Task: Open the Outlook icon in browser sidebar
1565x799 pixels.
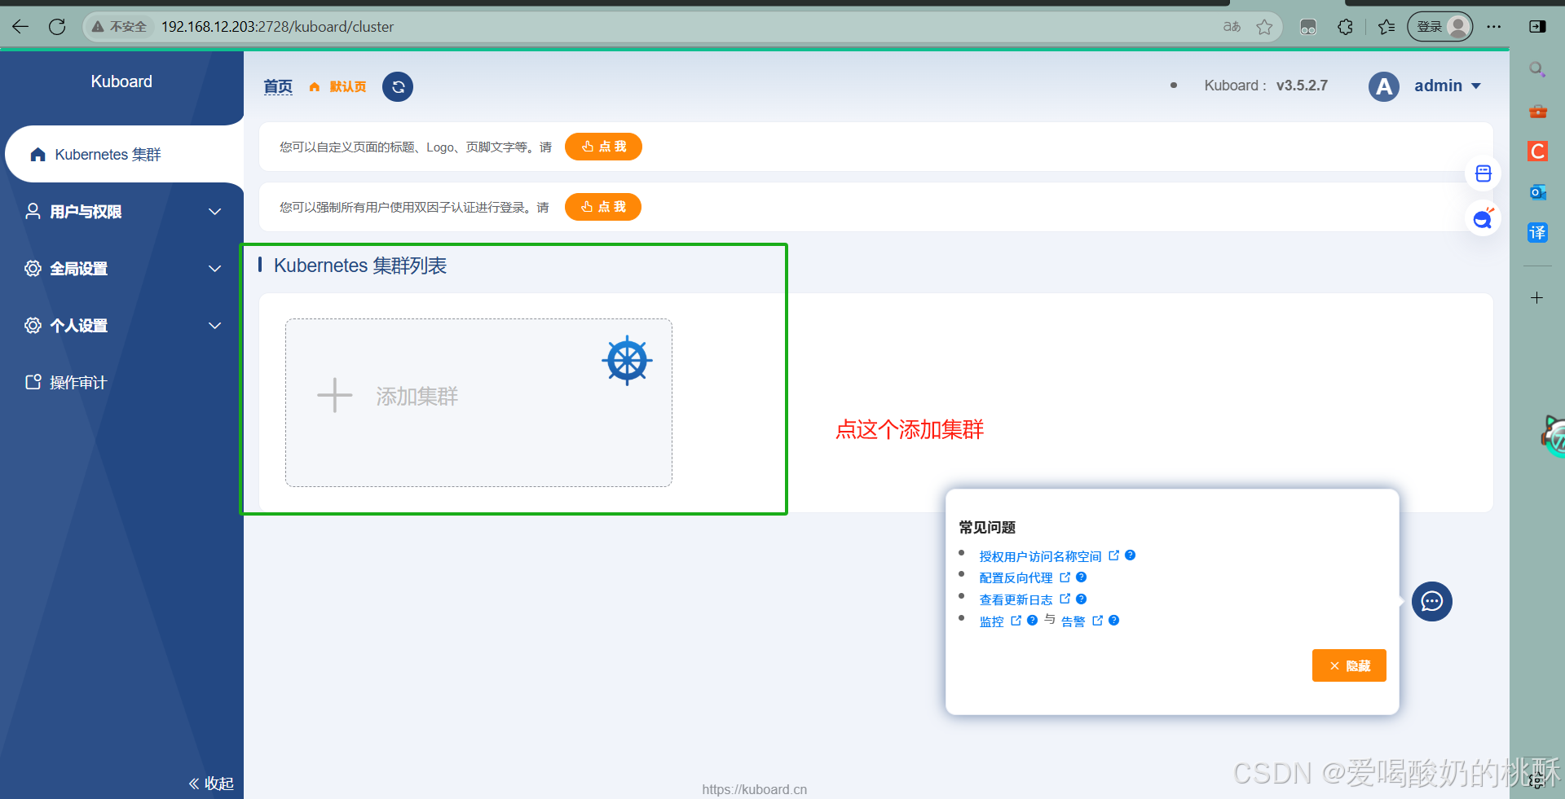Action: point(1537,192)
